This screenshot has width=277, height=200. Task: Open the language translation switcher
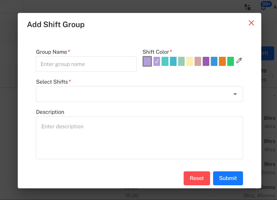coord(247,7)
